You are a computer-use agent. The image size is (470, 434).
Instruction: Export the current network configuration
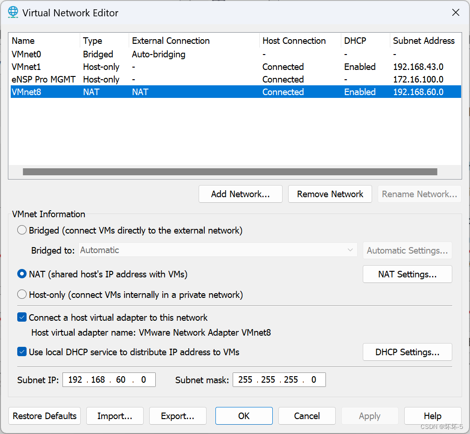click(178, 416)
